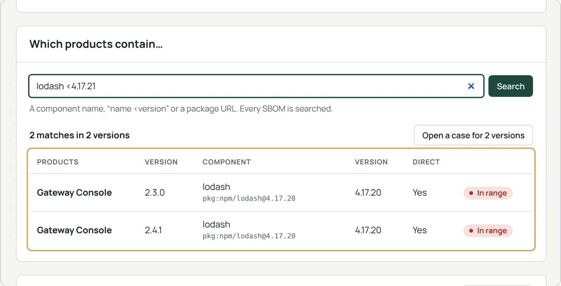Click the search help text below input

point(181,109)
